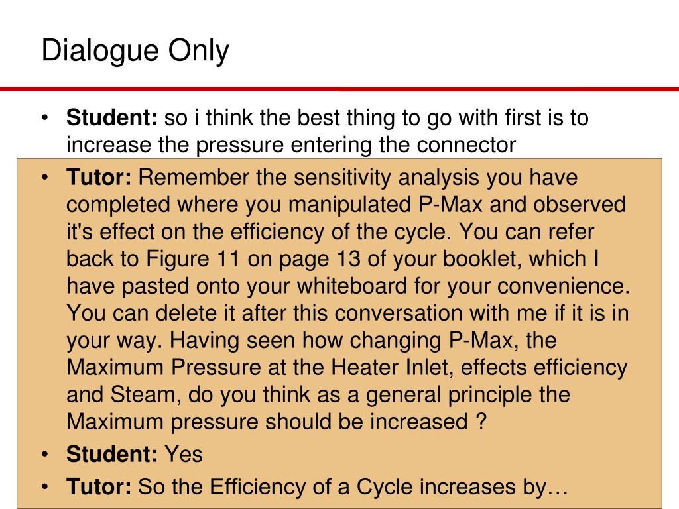Click the first 'Student:' bold label
This screenshot has width=679, height=509.
(x=112, y=117)
